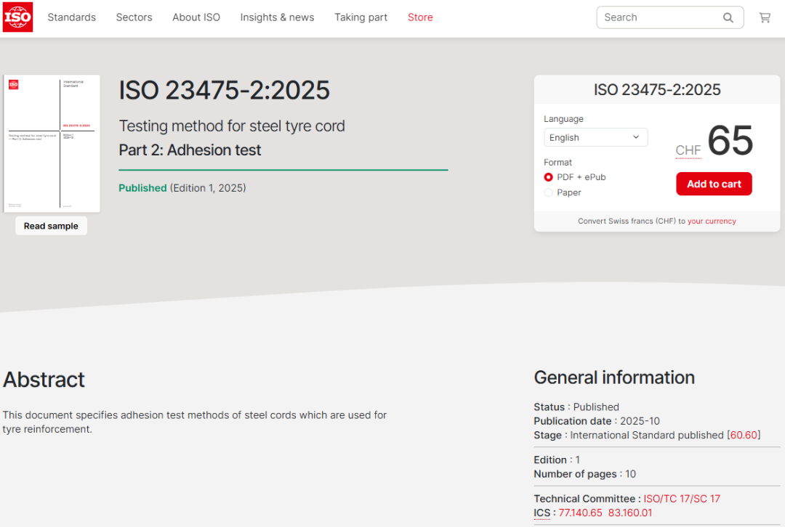Open the shopping cart icon
Viewport: 785px width, 527px height.
[x=765, y=17]
